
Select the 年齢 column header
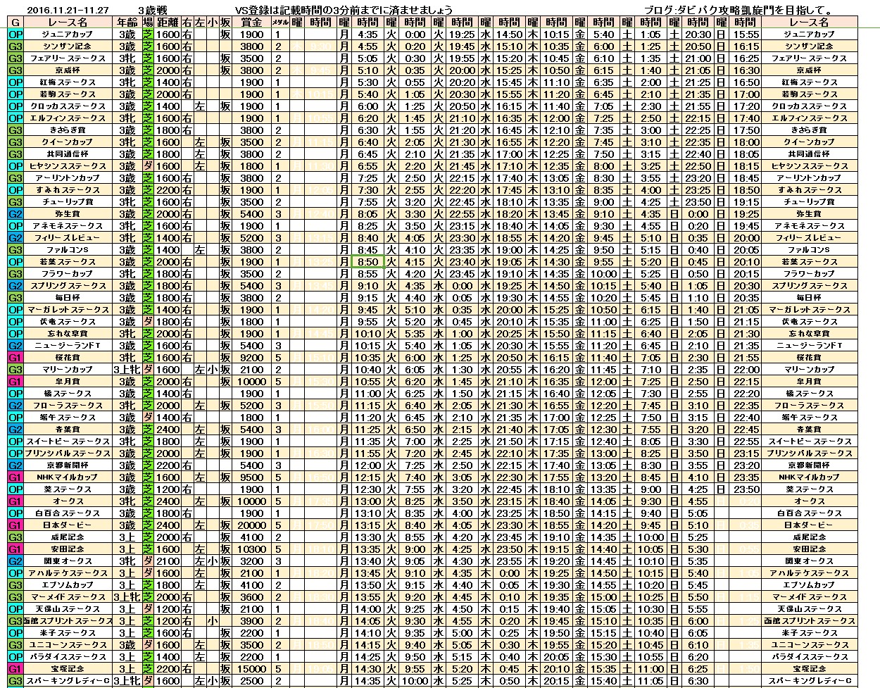point(127,23)
